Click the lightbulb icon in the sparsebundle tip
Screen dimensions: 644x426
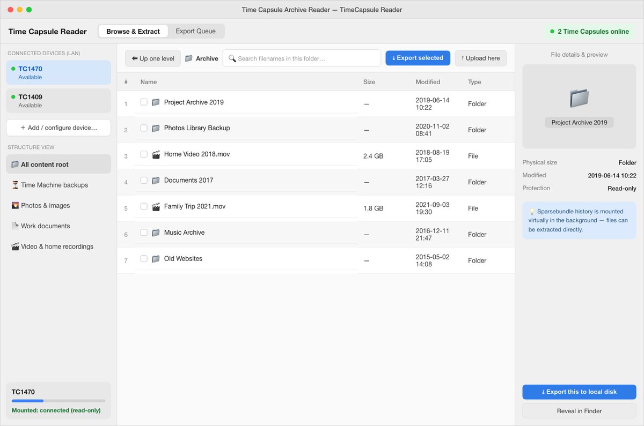(x=532, y=212)
